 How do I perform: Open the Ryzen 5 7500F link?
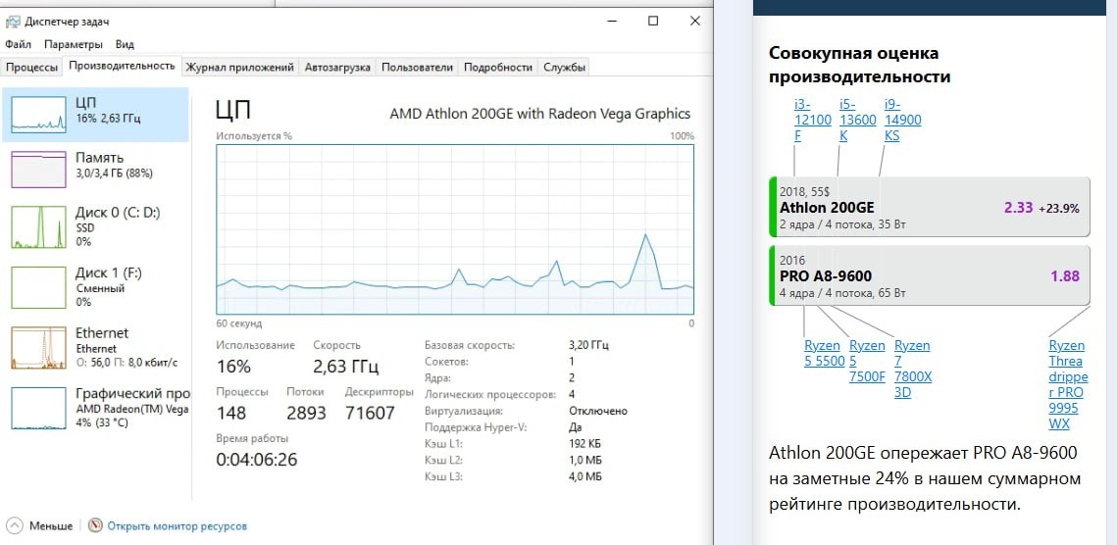(867, 361)
